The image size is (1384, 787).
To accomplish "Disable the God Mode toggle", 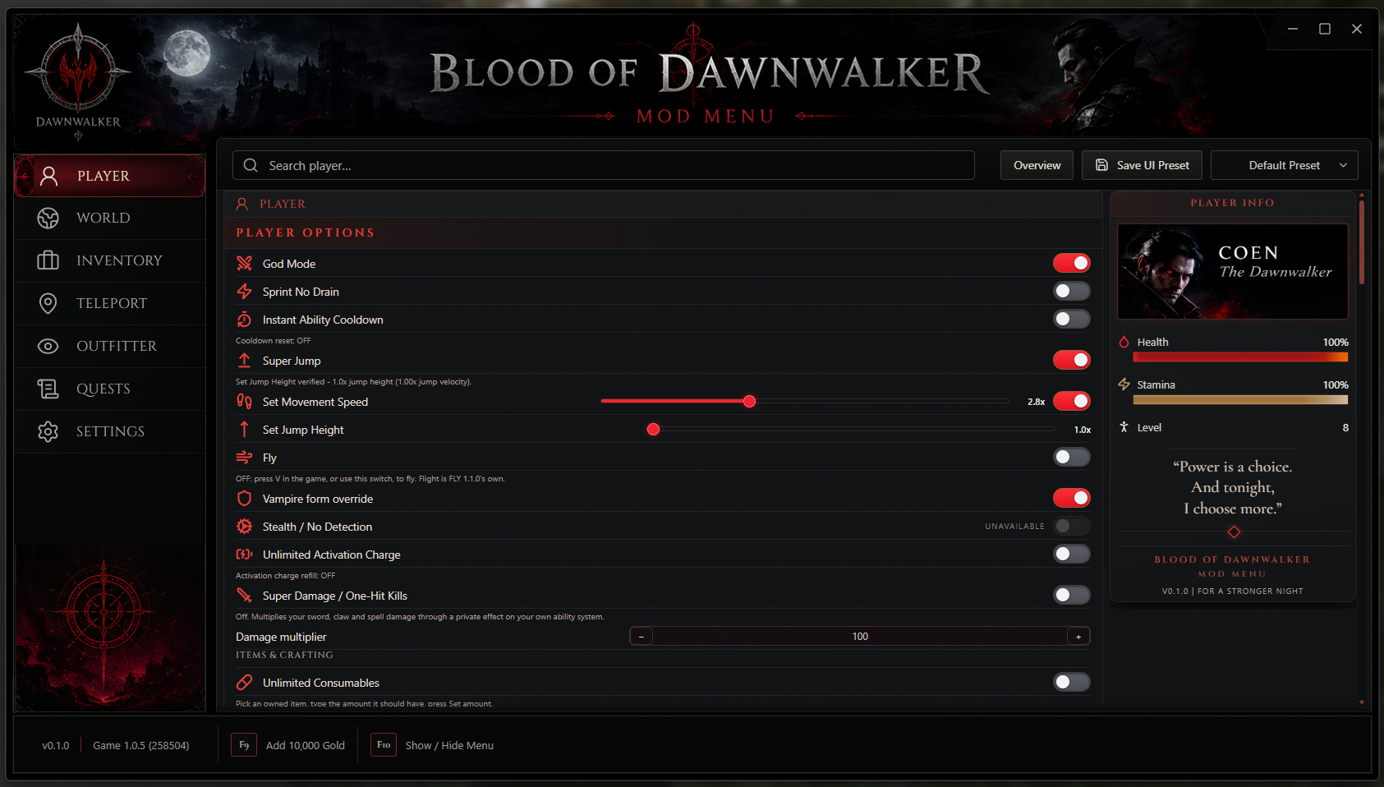I will [1072, 263].
